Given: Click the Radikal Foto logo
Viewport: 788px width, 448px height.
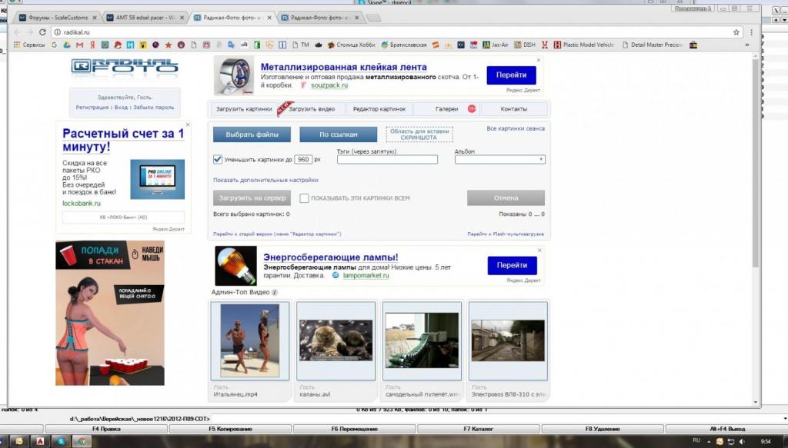Looking at the screenshot, I should pos(124,66).
